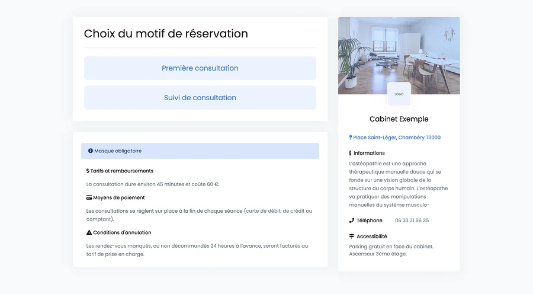Viewport: 533px width, 294px height.
Task: Click the Tarifs et remboursements heading
Action: click(x=121, y=171)
